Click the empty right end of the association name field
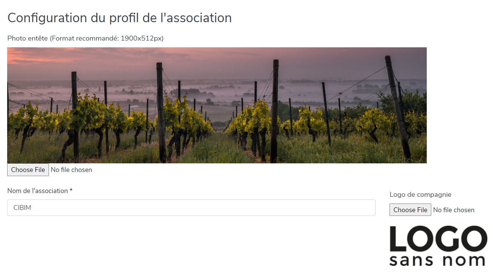Viewport: 493px width, 273px height. click(339, 208)
